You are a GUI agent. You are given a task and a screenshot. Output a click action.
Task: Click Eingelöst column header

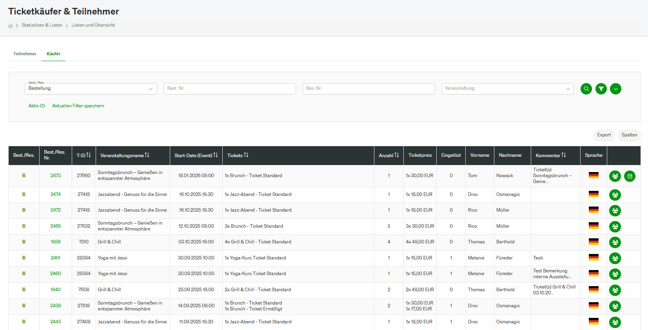pyautogui.click(x=451, y=155)
